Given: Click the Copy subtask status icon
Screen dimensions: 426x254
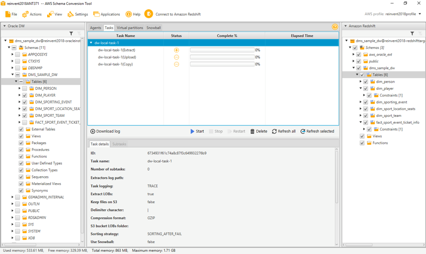Looking at the screenshot, I should [x=176, y=64].
